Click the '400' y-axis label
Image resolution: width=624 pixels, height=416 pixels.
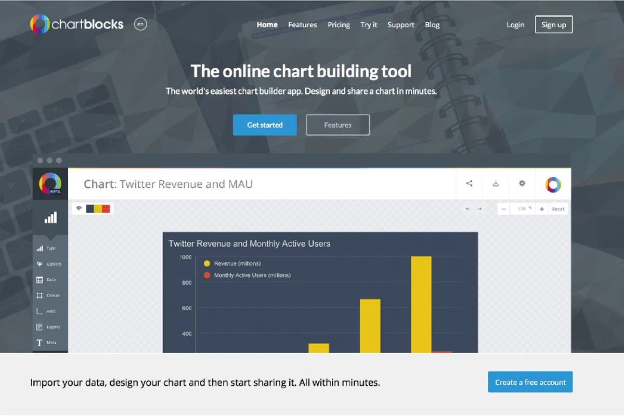[187, 334]
